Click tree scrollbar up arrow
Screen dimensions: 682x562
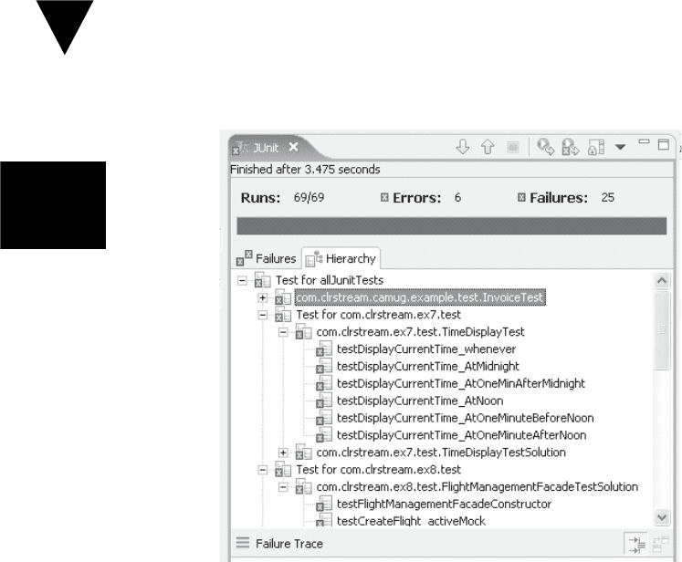662,281
